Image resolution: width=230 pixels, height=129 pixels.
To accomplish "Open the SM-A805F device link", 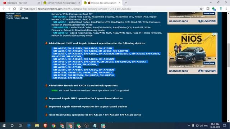I will tap(60, 22).
